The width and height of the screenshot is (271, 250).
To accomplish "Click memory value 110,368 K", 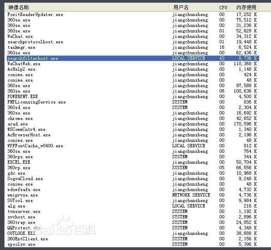I will 245,64.
